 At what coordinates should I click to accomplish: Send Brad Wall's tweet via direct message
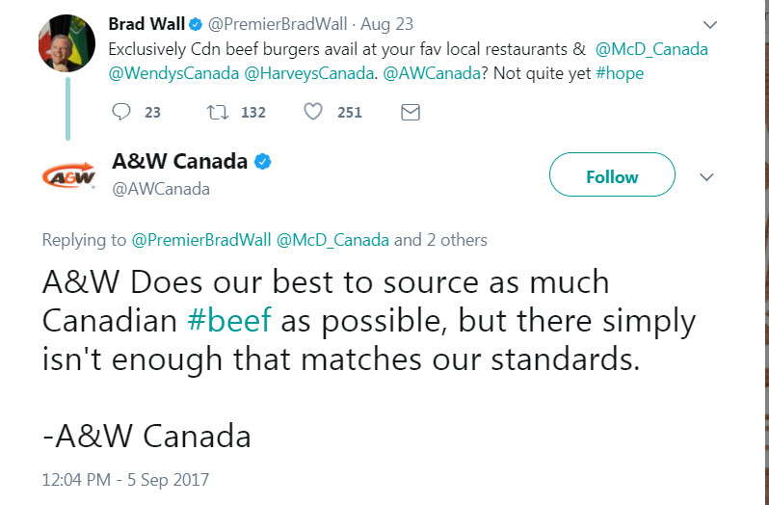[x=410, y=113]
